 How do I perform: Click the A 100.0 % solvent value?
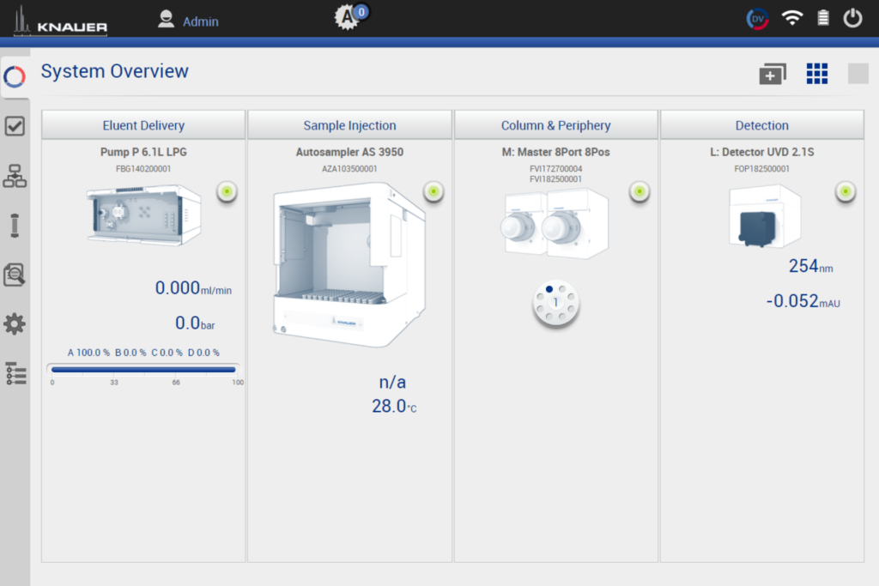pos(88,353)
